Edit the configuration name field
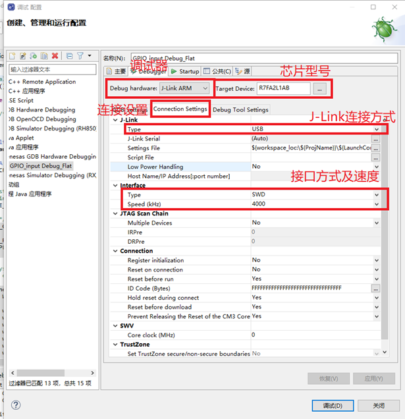The width and height of the screenshot is (405, 419). click(x=264, y=58)
